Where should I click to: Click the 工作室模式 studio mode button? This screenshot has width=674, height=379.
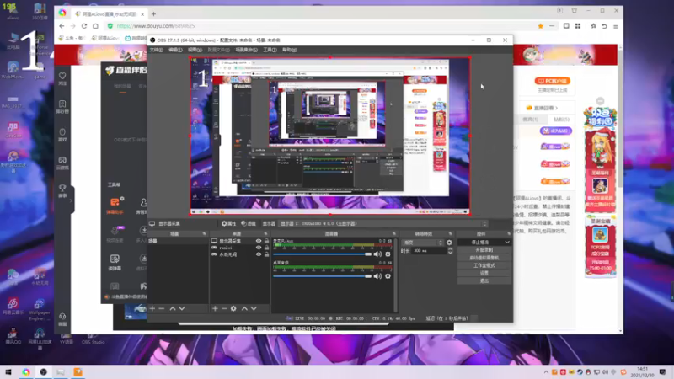[484, 265]
